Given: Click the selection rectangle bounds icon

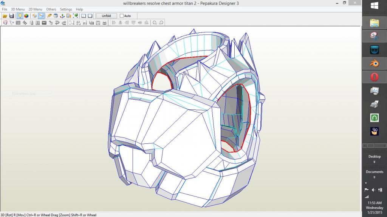Looking at the screenshot, I should pos(72,23).
